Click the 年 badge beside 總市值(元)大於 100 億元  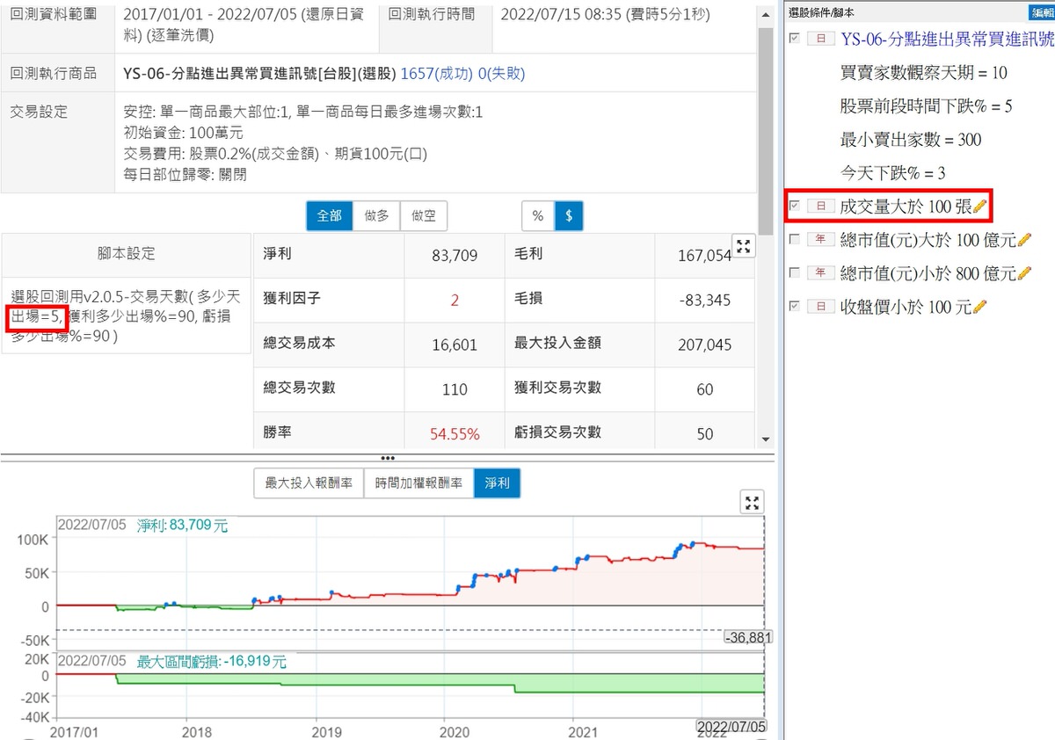[820, 241]
